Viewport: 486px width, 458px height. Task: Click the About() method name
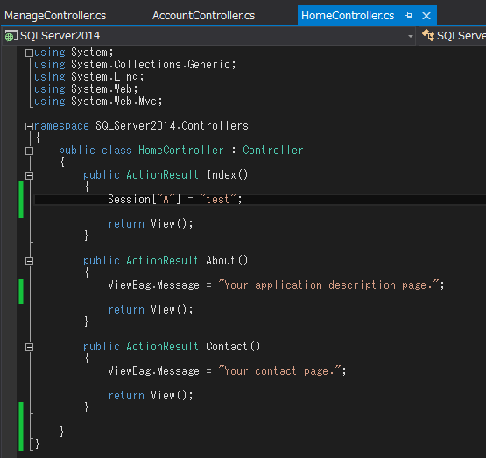[x=227, y=261]
